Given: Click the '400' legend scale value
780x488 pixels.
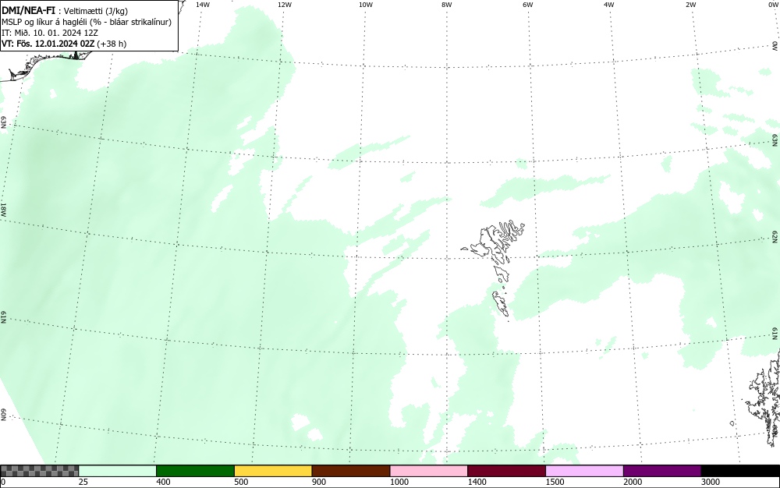Looking at the screenshot, I should tap(163, 482).
